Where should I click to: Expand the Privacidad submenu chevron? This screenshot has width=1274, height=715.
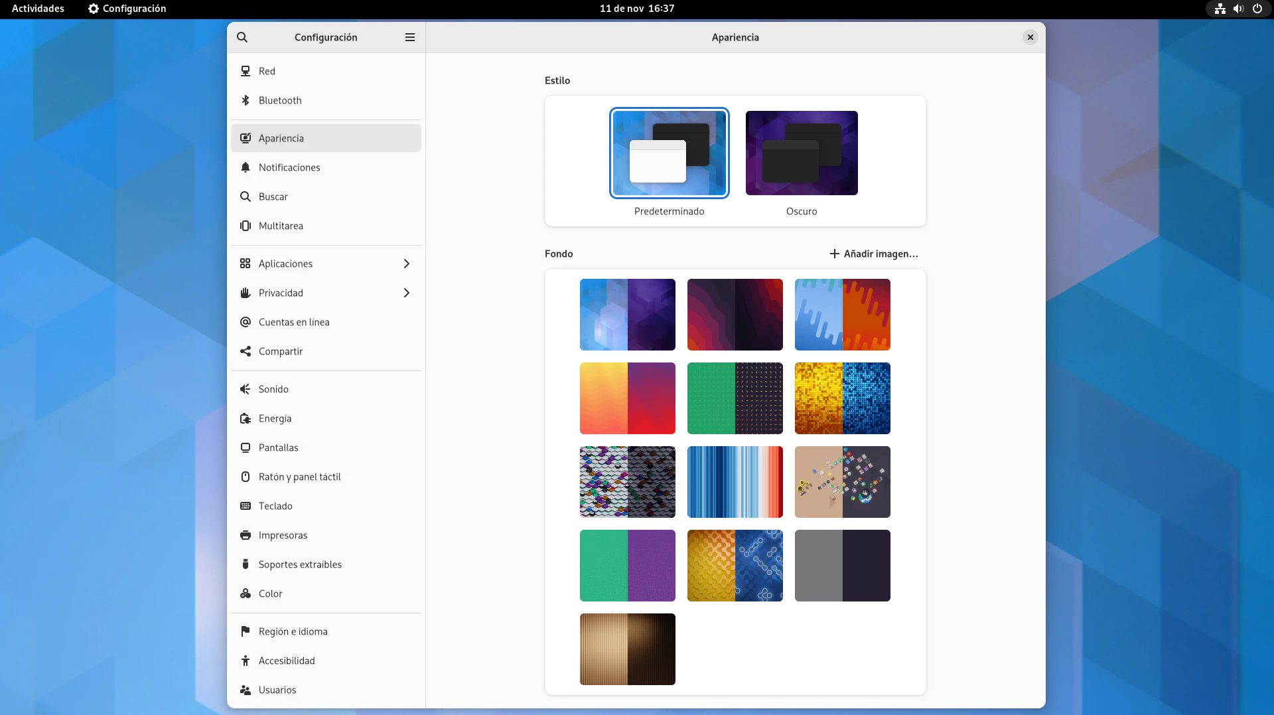(407, 293)
